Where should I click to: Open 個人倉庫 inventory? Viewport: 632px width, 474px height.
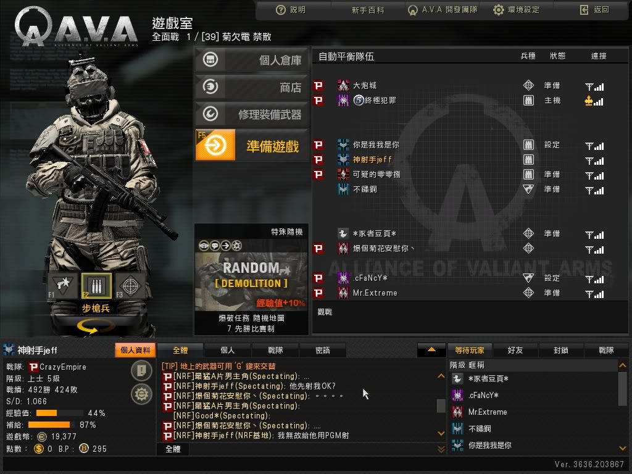(x=252, y=60)
